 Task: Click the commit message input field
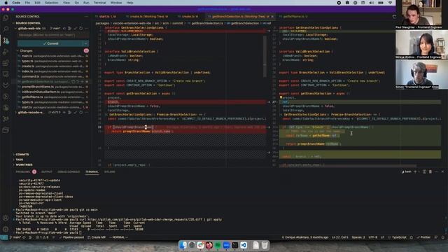[53, 35]
